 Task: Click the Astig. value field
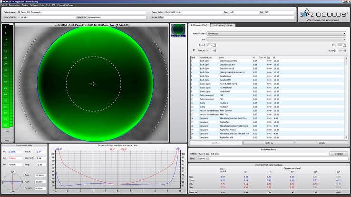pos(41,165)
